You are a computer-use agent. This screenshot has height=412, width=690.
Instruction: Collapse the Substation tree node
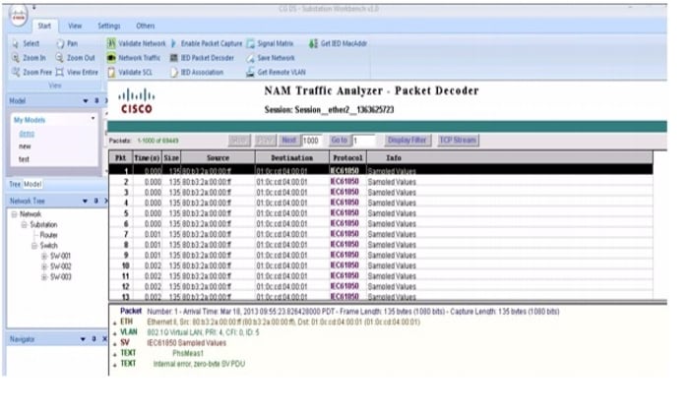point(25,225)
